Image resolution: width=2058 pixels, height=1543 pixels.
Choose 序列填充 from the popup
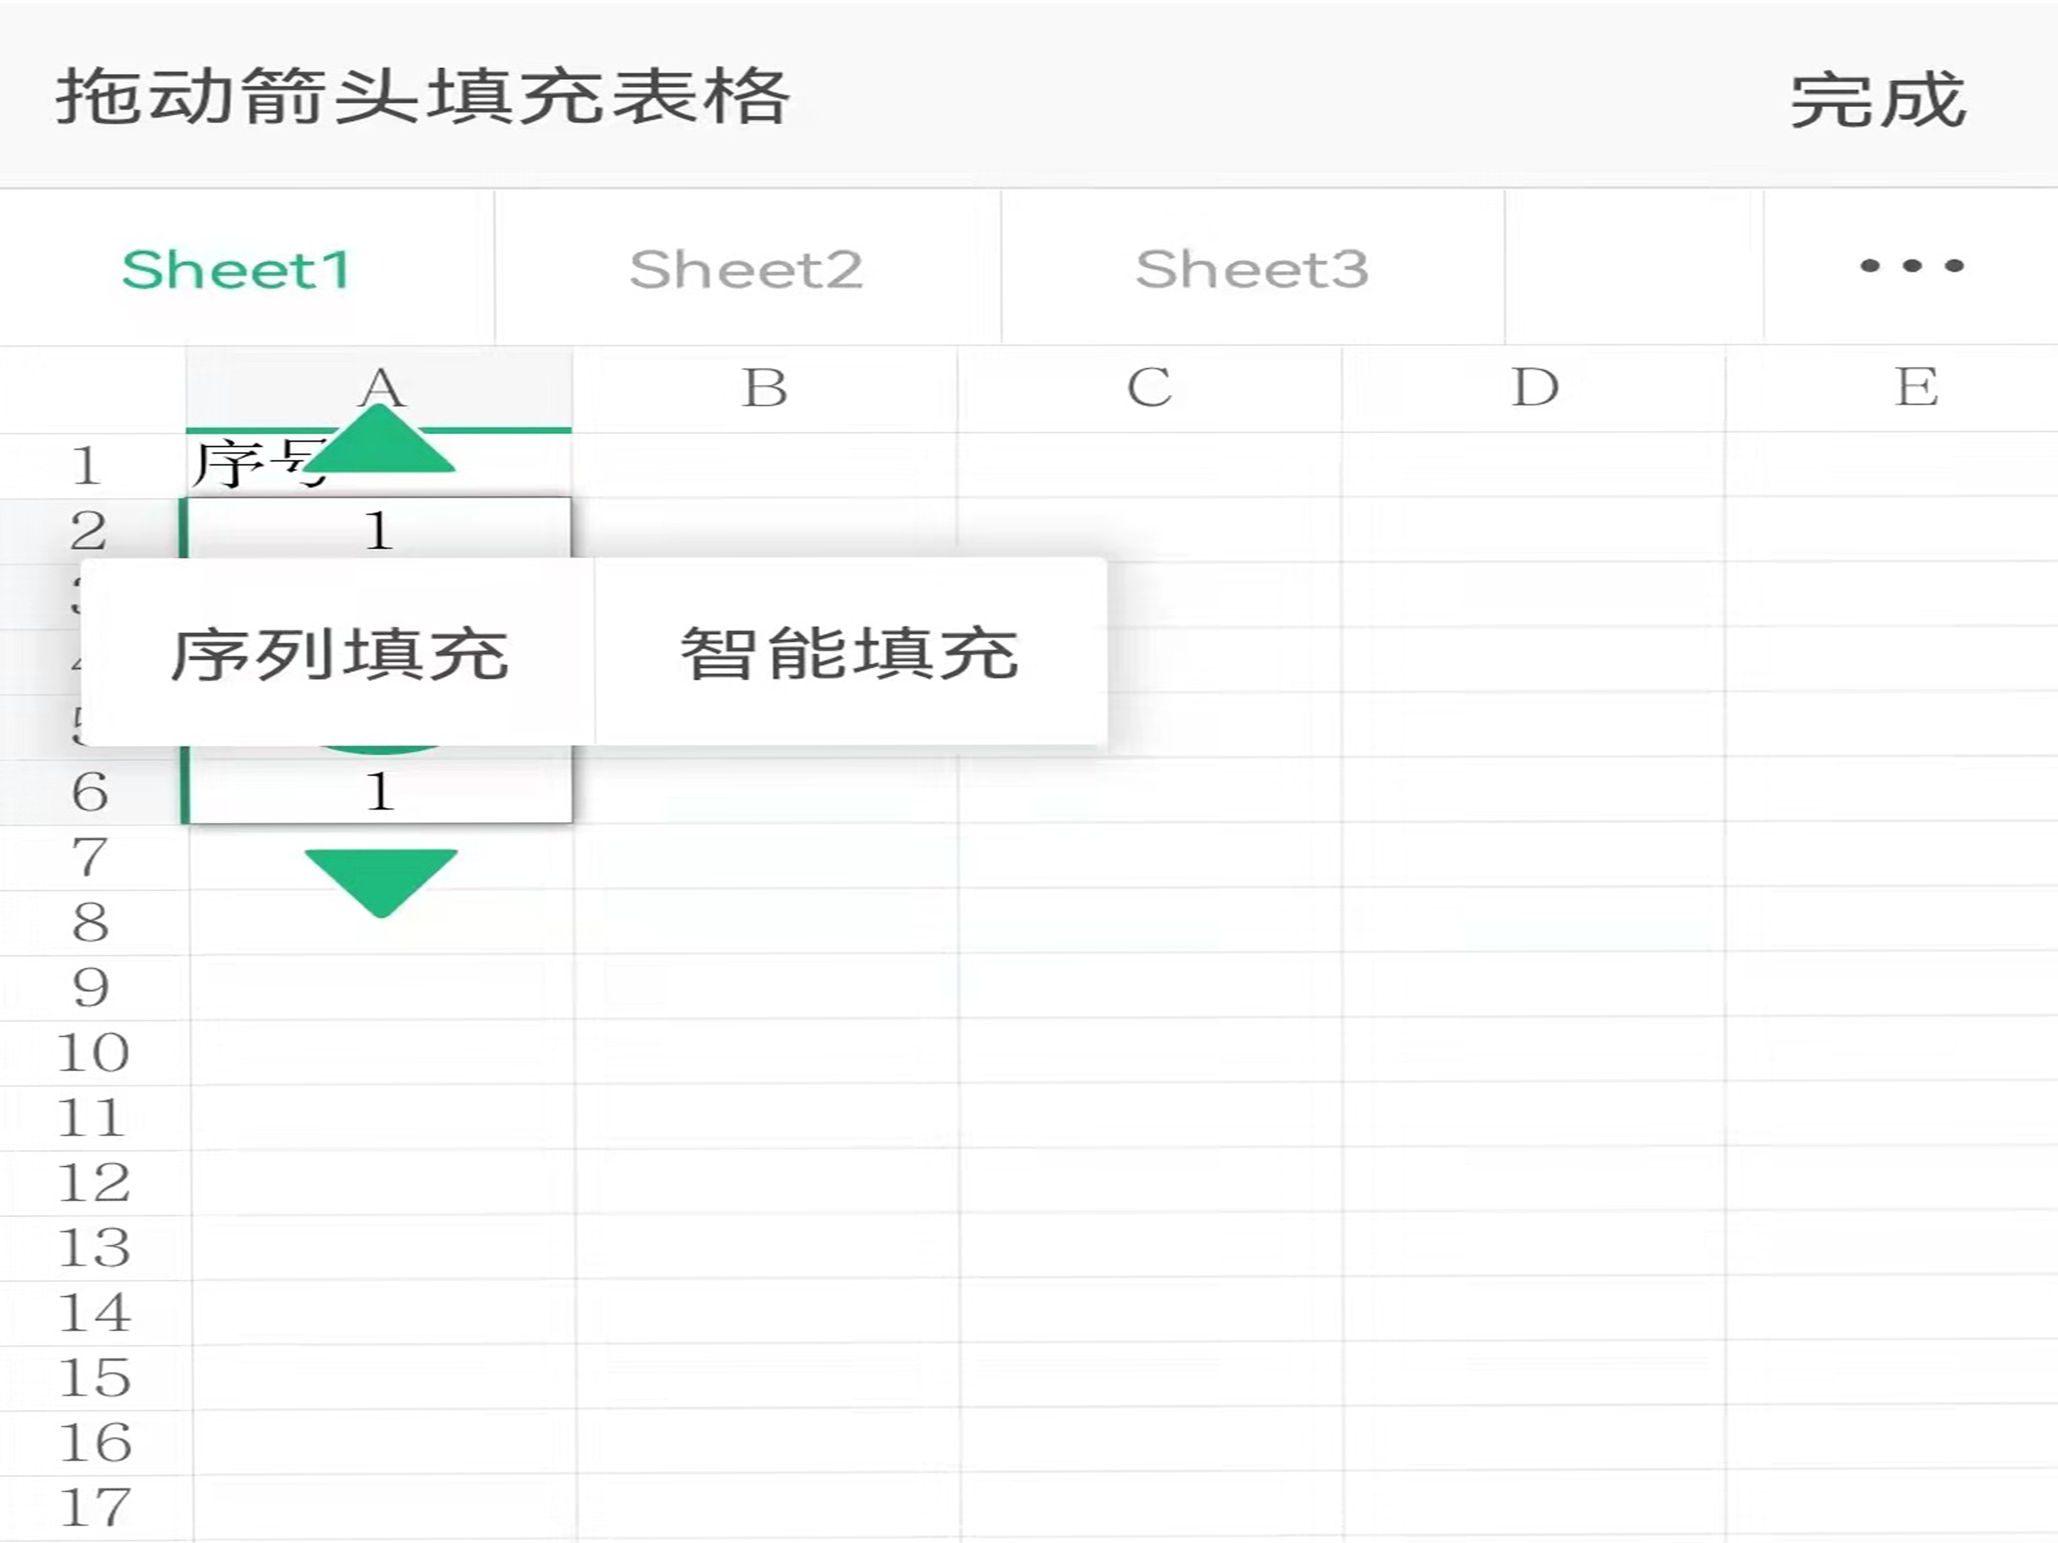340,653
